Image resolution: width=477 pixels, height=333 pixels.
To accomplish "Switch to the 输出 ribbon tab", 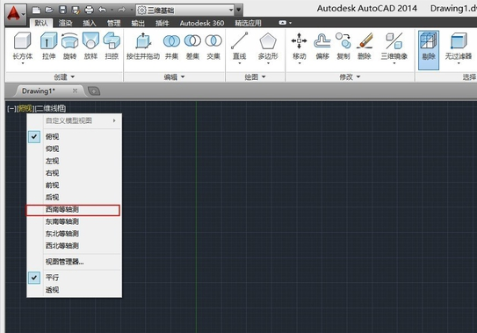I will [x=138, y=23].
